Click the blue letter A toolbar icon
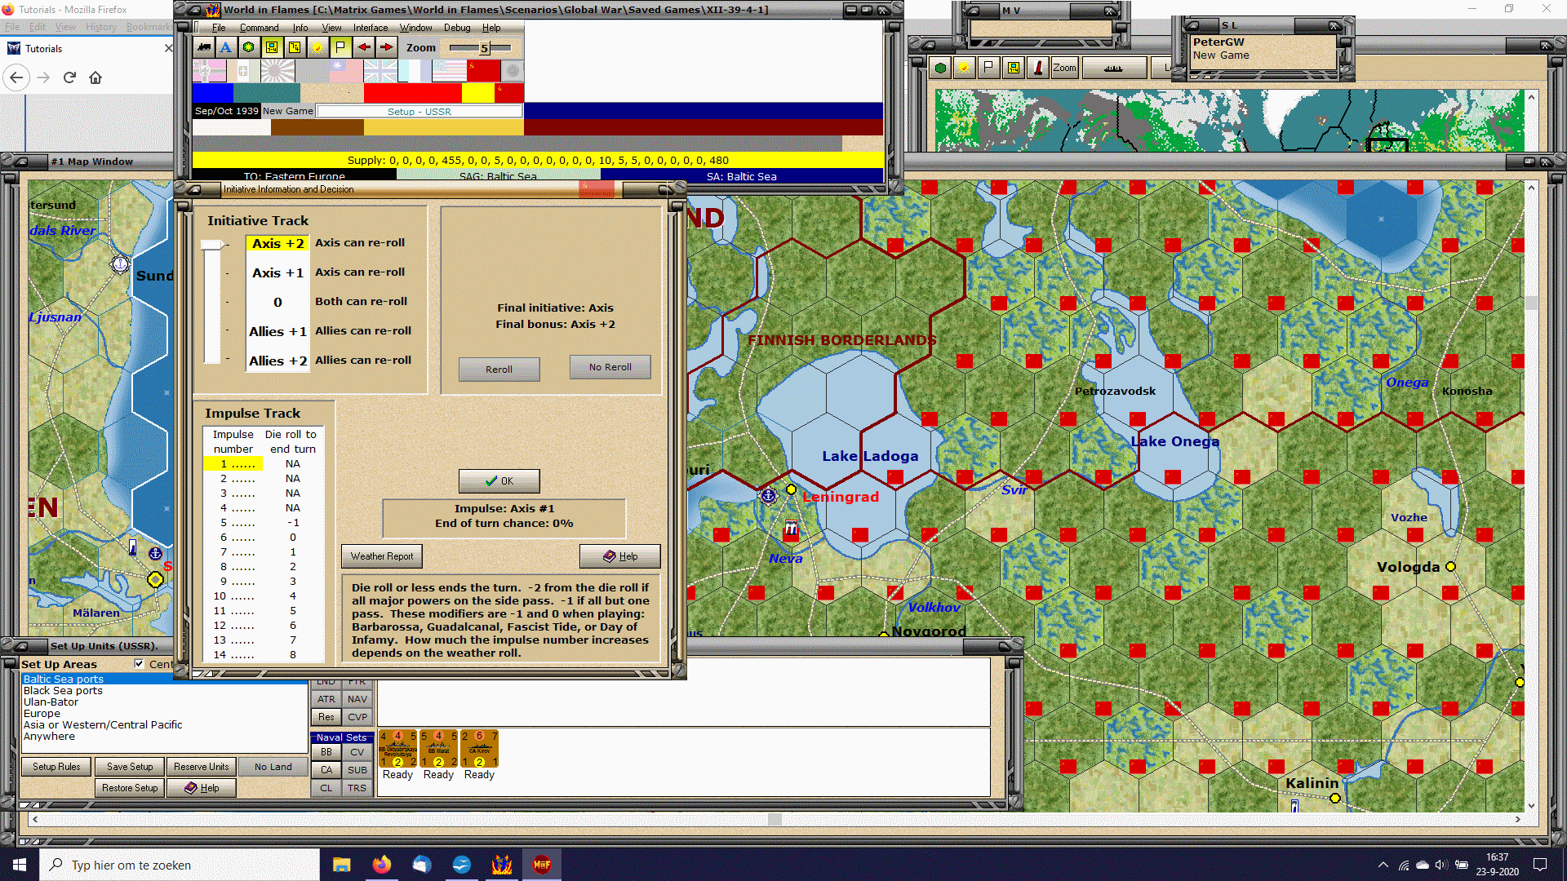Screen dimensions: 1567x881 pyautogui.click(x=226, y=47)
